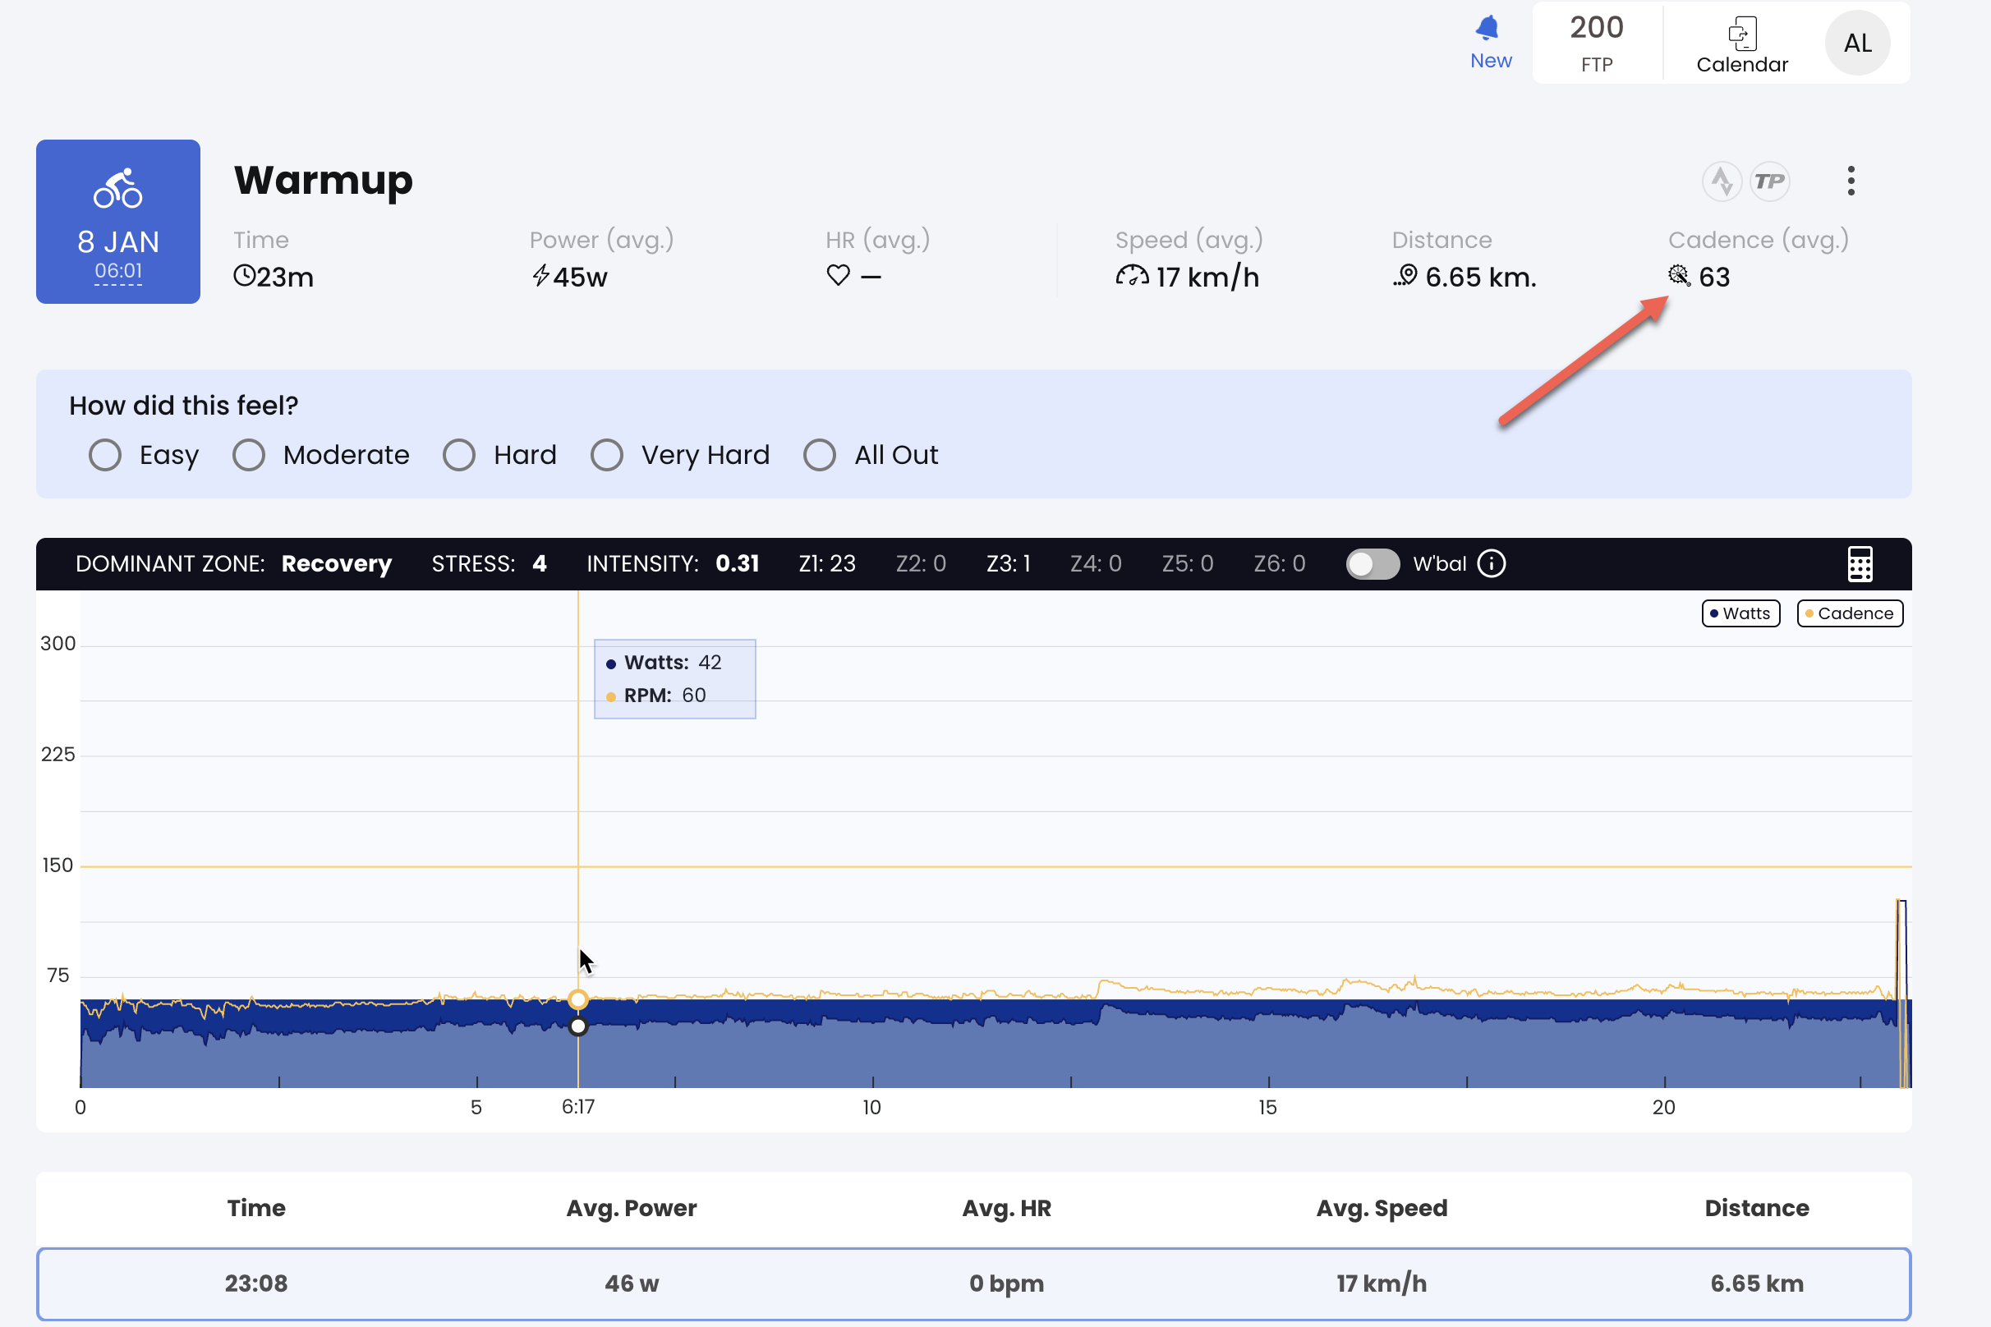Image resolution: width=1991 pixels, height=1327 pixels.
Task: Select the Very Hard radio option
Action: pyautogui.click(x=607, y=455)
